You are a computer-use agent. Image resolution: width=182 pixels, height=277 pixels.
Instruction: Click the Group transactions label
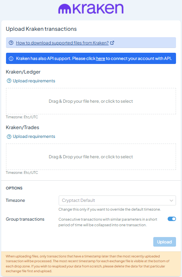(25, 219)
